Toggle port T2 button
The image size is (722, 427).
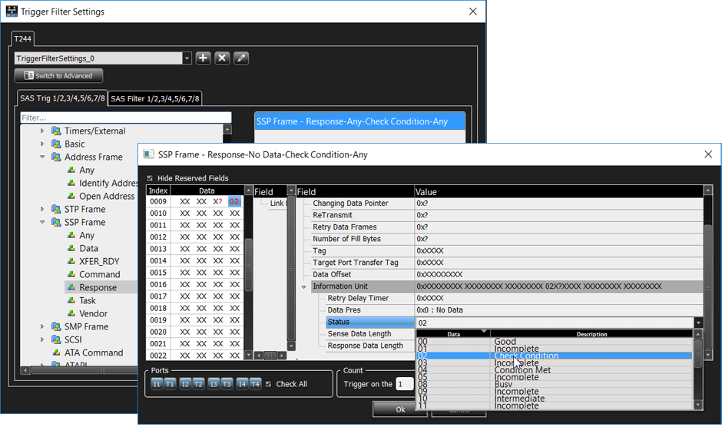[198, 384]
